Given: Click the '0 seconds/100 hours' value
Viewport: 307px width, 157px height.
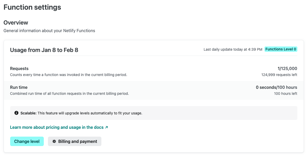Looking at the screenshot, I should coord(277,87).
